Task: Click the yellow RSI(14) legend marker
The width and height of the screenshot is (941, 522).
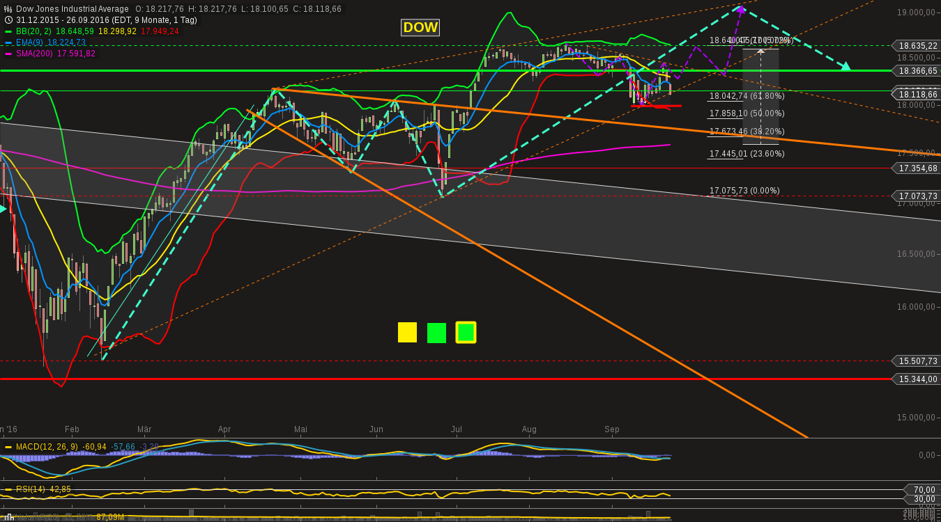Action: [x=8, y=489]
